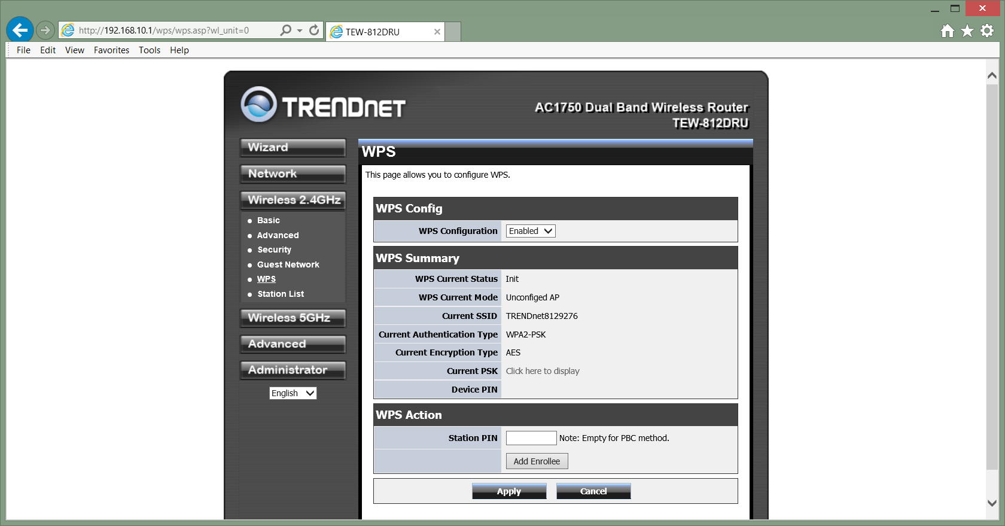This screenshot has width=1005, height=526.
Task: Expand the Advanced main section
Action: pos(293,344)
